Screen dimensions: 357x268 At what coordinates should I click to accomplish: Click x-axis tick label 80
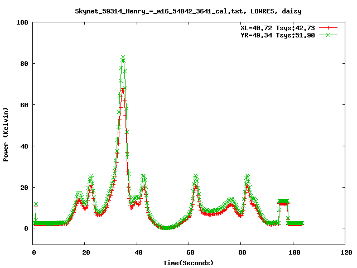[242, 252]
